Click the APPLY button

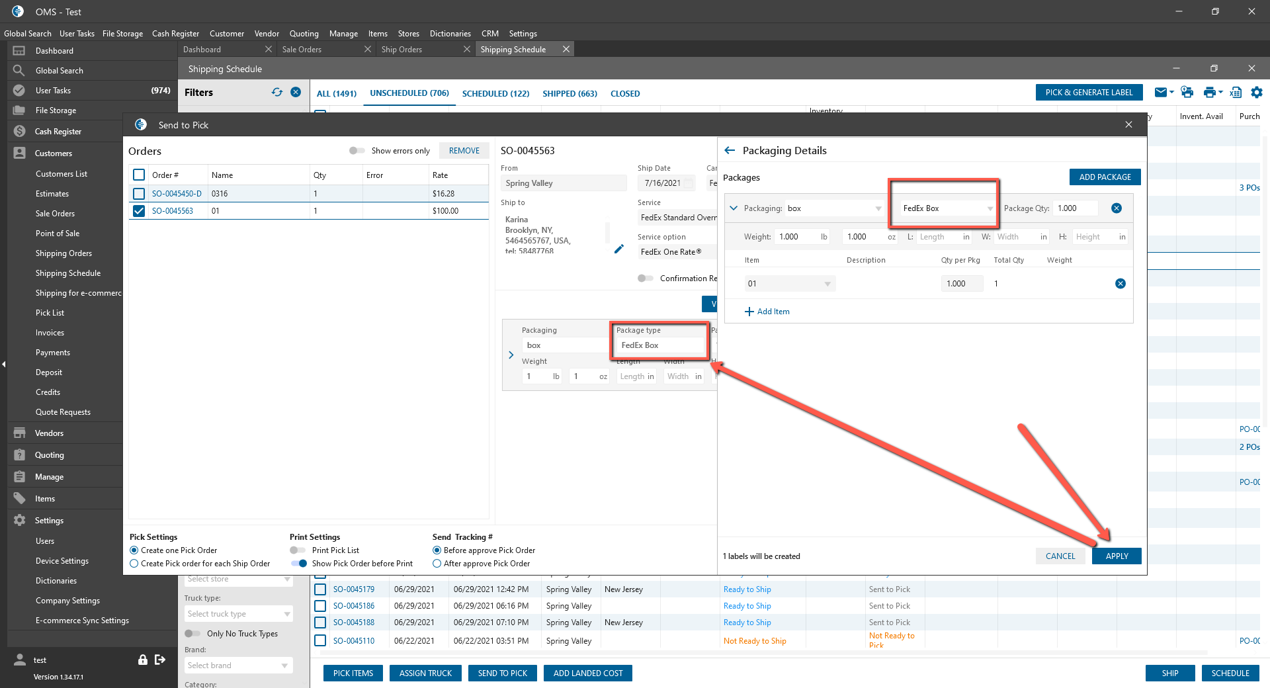(x=1117, y=556)
